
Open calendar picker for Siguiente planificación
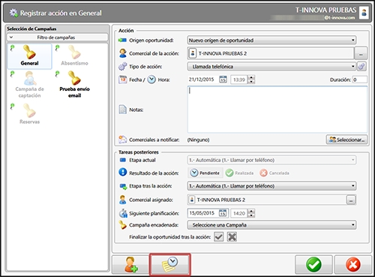(x=223, y=213)
